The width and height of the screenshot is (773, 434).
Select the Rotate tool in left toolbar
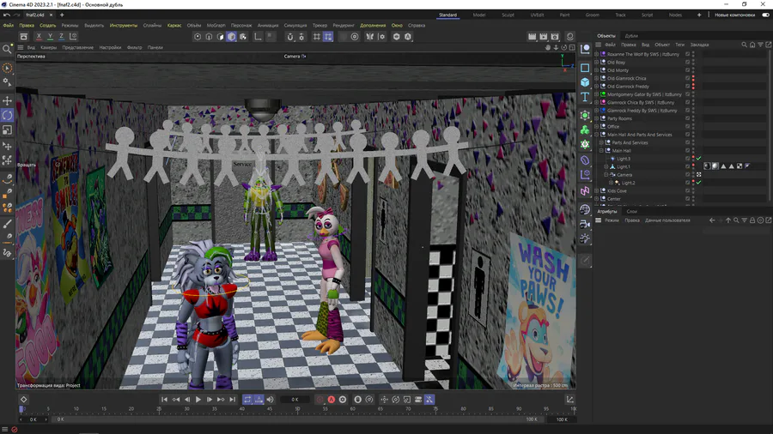[8, 115]
